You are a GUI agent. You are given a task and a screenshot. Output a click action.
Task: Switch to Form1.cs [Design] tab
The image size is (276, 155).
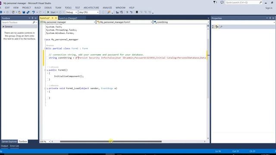coord(68,18)
